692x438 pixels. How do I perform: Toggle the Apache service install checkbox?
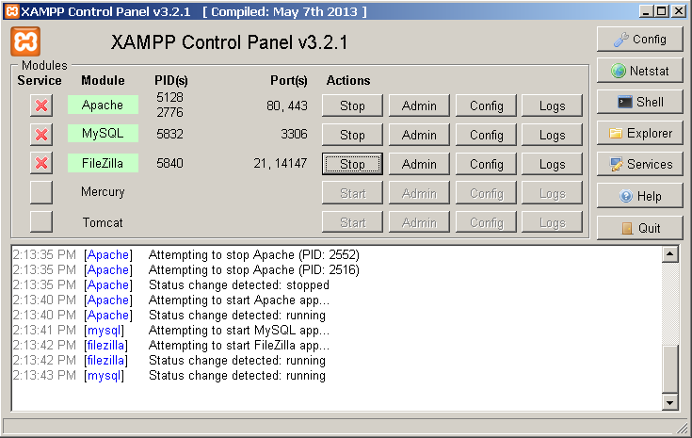[41, 105]
